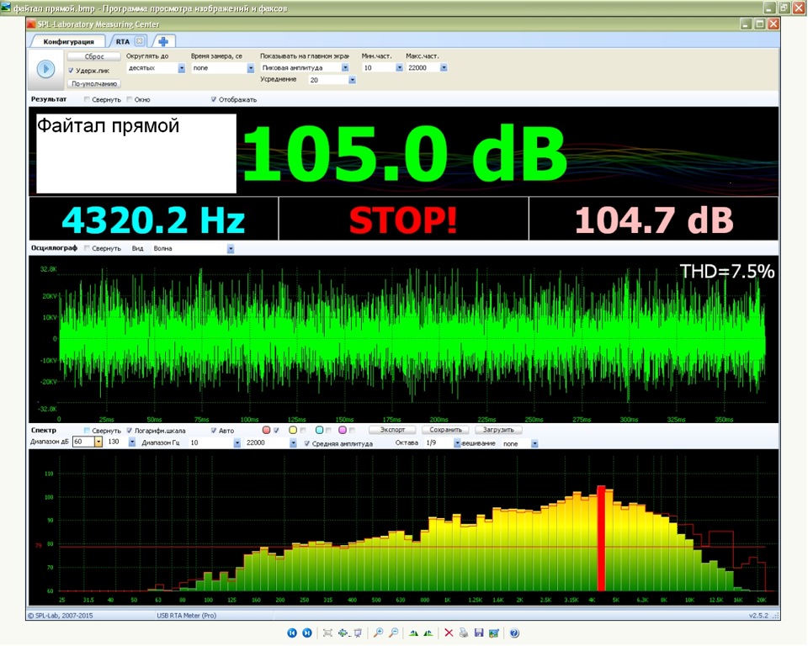Click the Экспорт button
808x646 pixels.
click(393, 430)
